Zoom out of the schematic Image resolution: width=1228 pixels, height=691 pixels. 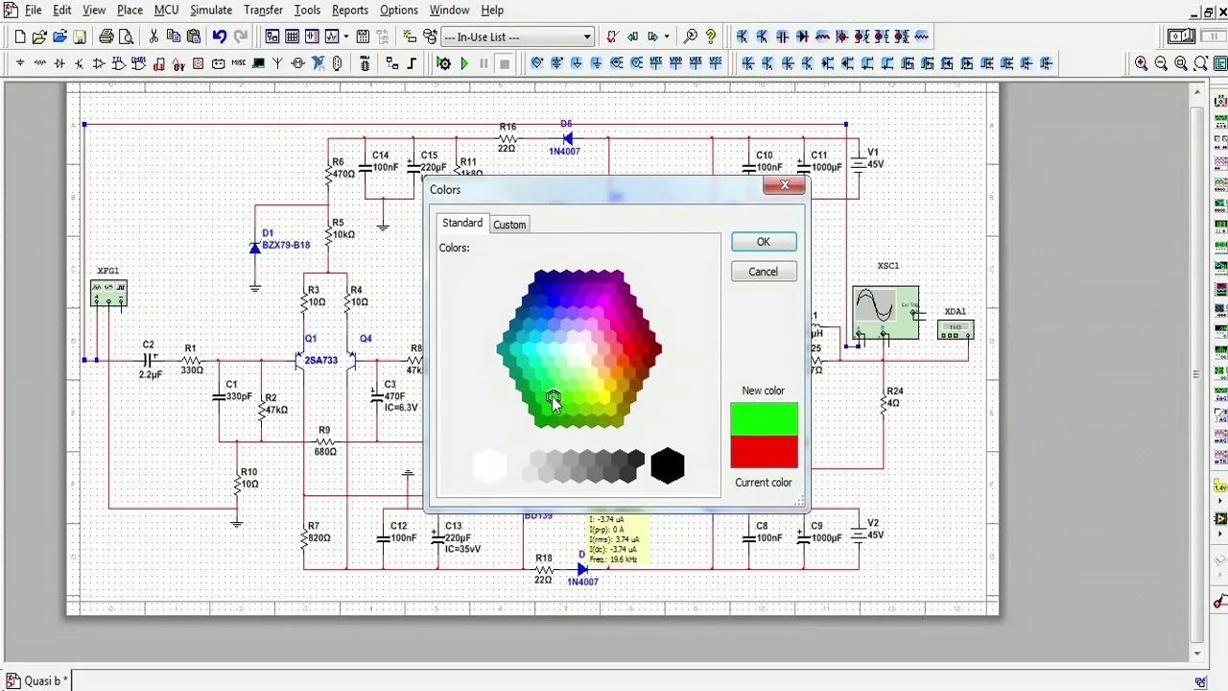[1161, 63]
